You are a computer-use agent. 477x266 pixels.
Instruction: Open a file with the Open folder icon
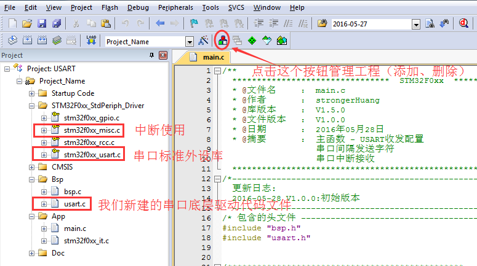27,23
